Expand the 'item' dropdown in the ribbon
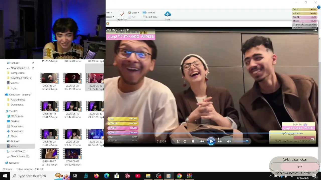Image resolution: width=321 pixels, height=180 pixels. [x=109, y=12]
